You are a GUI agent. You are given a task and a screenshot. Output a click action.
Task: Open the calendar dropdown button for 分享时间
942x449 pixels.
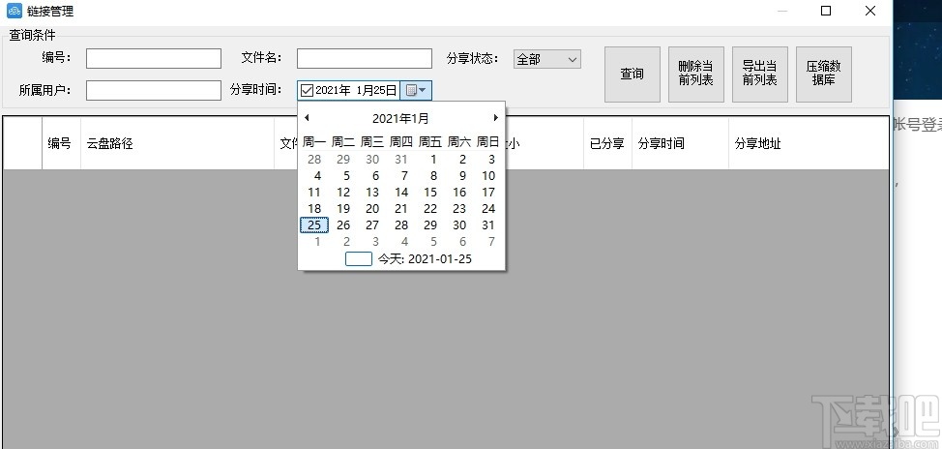416,90
